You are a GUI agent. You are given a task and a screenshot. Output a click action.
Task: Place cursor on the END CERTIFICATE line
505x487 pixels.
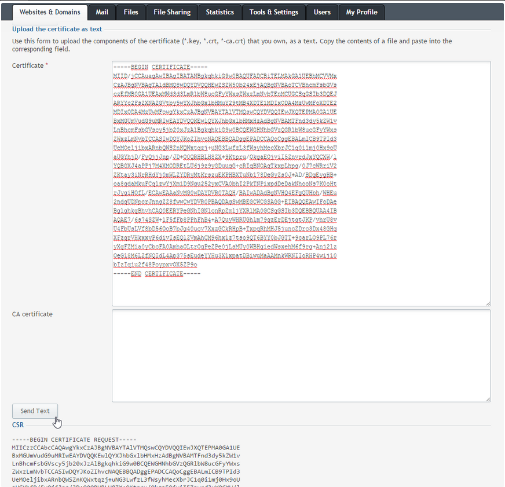tap(156, 274)
